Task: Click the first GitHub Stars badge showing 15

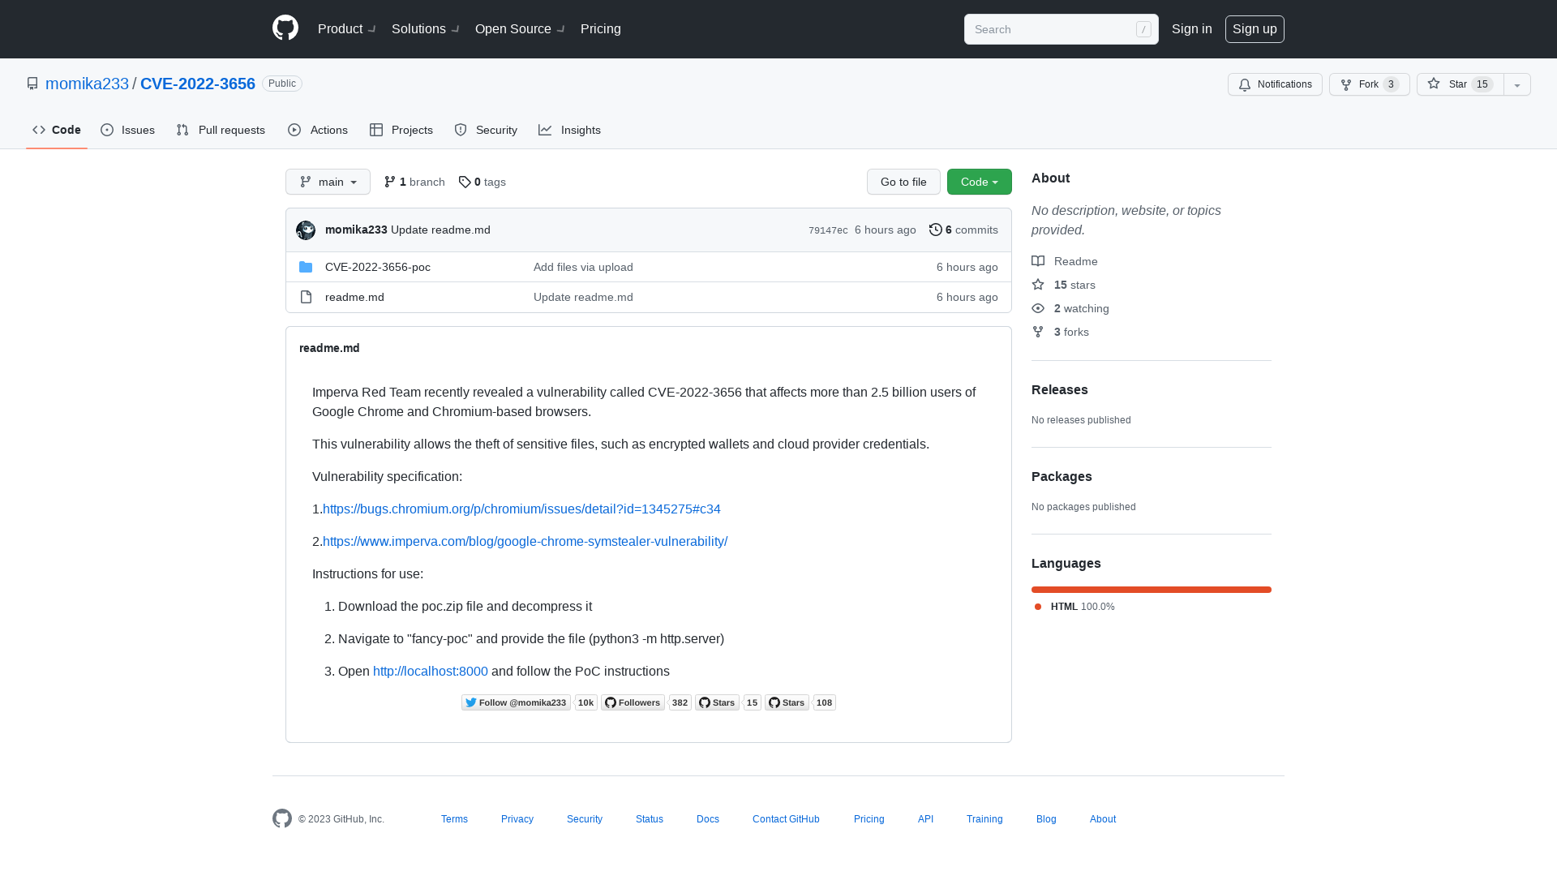Action: pyautogui.click(x=717, y=702)
